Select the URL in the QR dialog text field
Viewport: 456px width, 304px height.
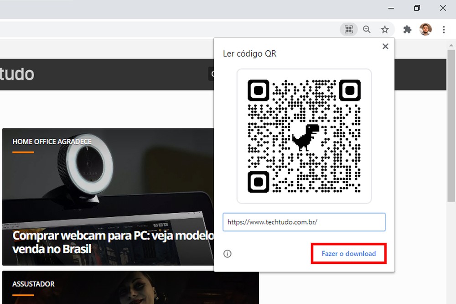point(304,222)
